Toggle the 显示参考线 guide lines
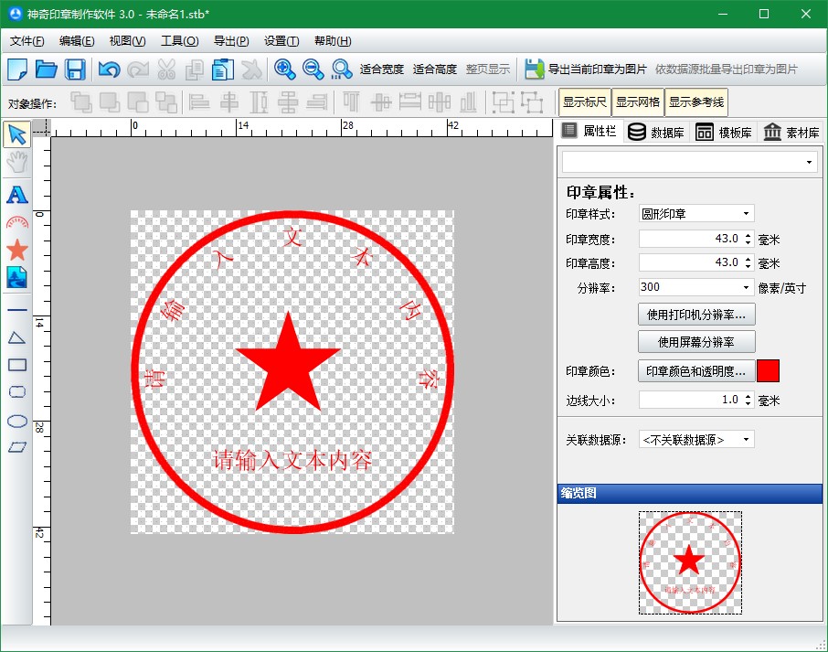828x652 pixels. tap(695, 102)
